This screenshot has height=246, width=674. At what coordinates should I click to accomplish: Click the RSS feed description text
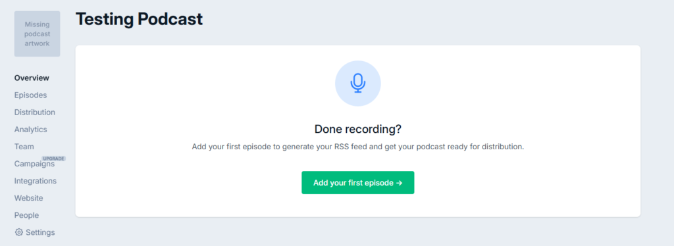(357, 147)
